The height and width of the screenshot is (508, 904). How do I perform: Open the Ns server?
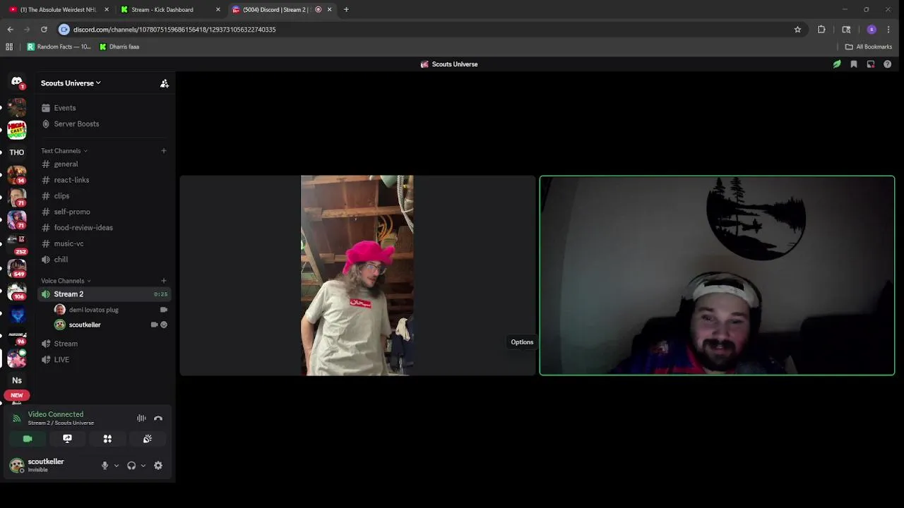[x=17, y=380]
